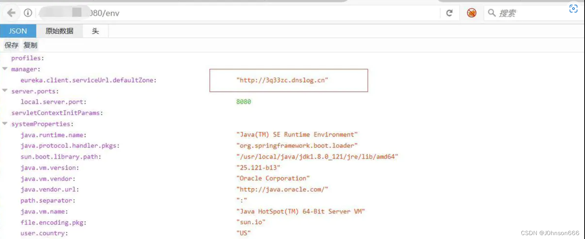Click inside the address bar
The image size is (585, 239).
[156, 12]
